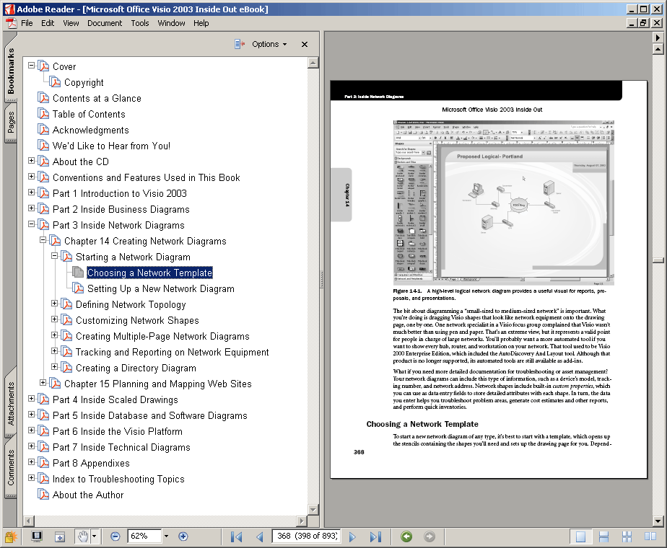Open the File menu

click(27, 23)
